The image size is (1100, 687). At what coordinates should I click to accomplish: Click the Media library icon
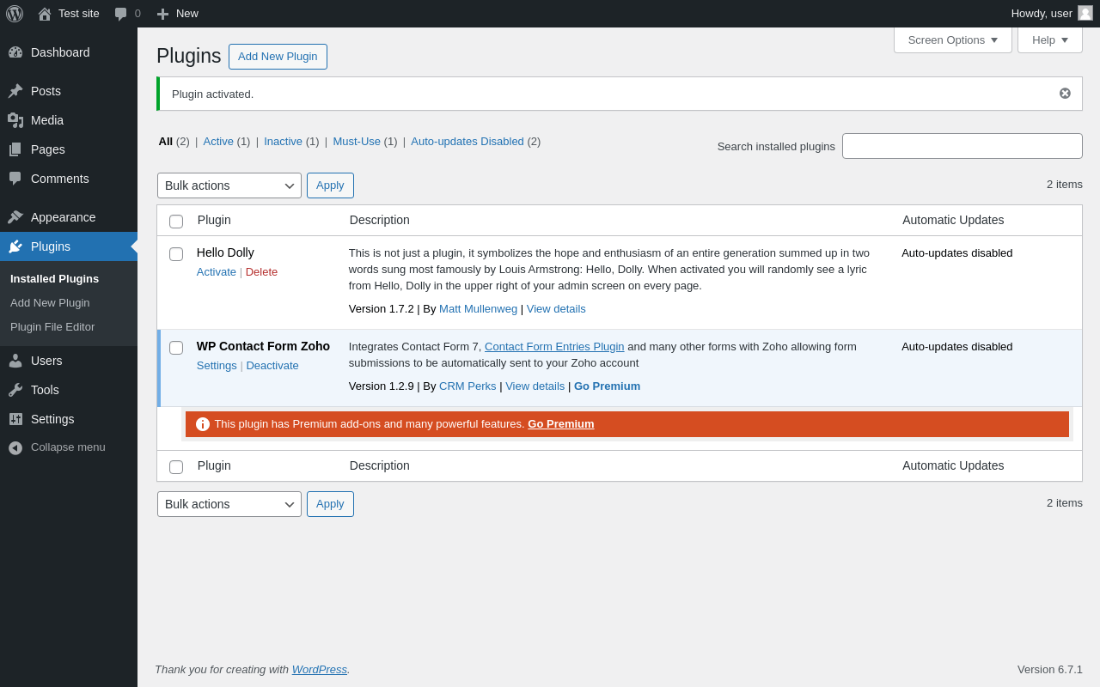(x=15, y=120)
